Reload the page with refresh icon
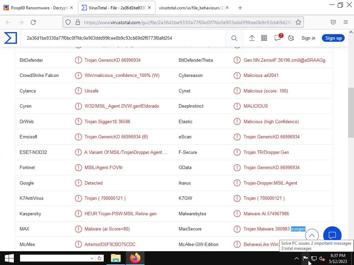The height and width of the screenshot is (265, 354). (x=33, y=22)
